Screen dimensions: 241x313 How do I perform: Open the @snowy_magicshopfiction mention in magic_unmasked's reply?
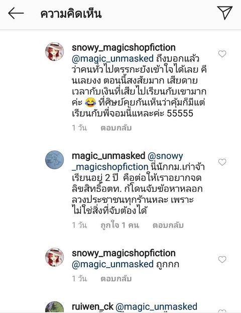[128, 162]
